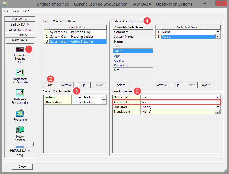The width and height of the screenshot is (229, 174).
Task: Click Remove under Selected Sub Item list
Action: [x=162, y=85]
